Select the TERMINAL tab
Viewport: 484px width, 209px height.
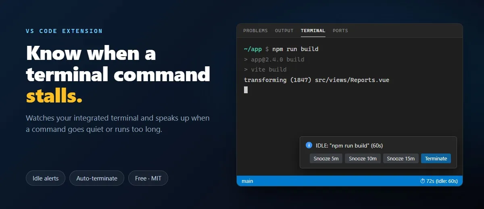[x=313, y=31]
